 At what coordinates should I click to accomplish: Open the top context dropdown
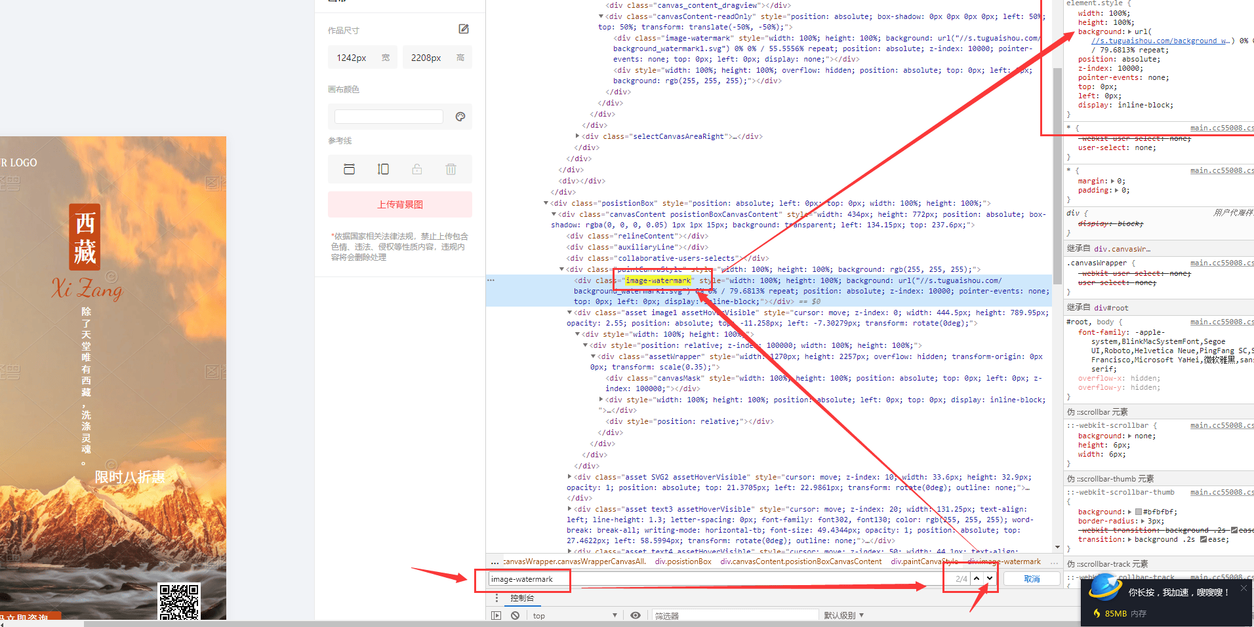click(x=574, y=615)
